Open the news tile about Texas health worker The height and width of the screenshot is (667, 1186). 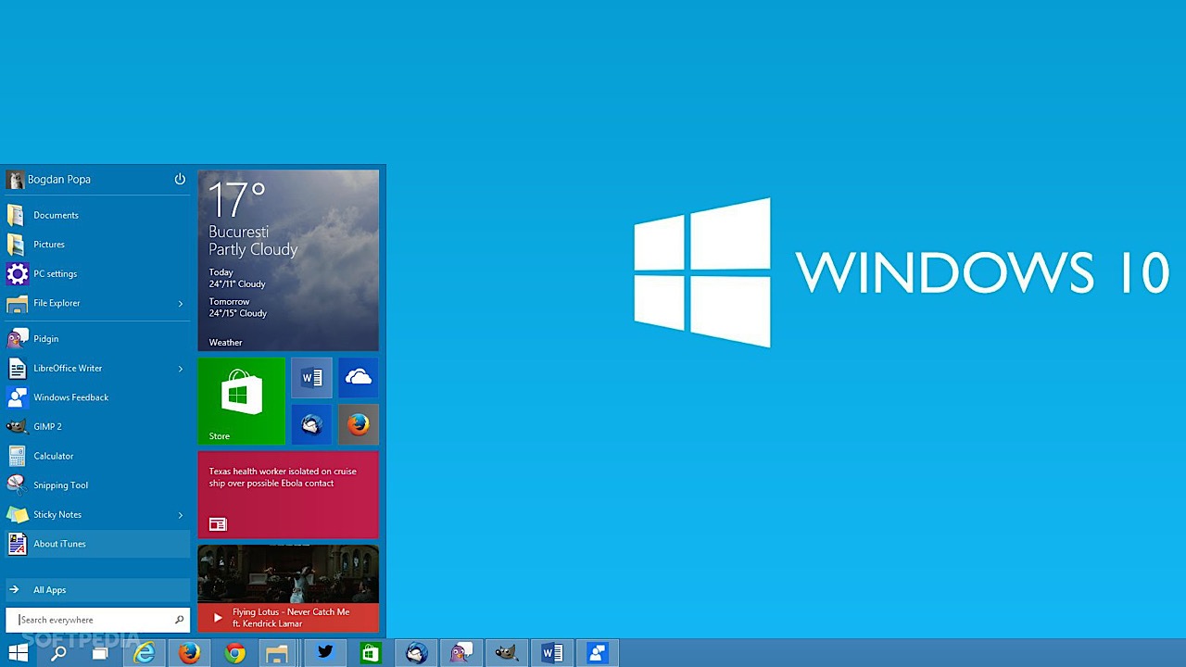[x=288, y=495]
